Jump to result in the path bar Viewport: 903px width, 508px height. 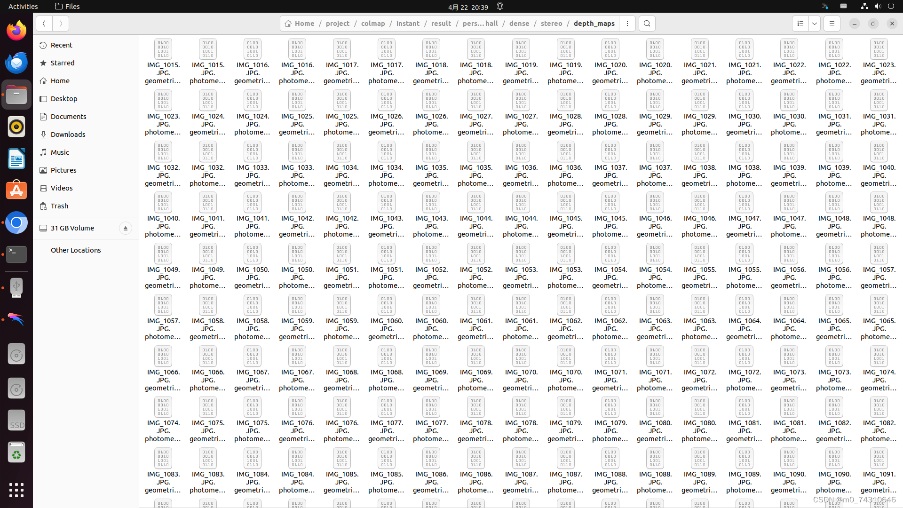[x=441, y=24]
